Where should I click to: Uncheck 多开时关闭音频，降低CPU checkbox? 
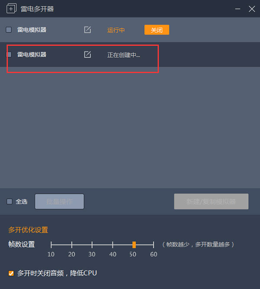(x=11, y=273)
